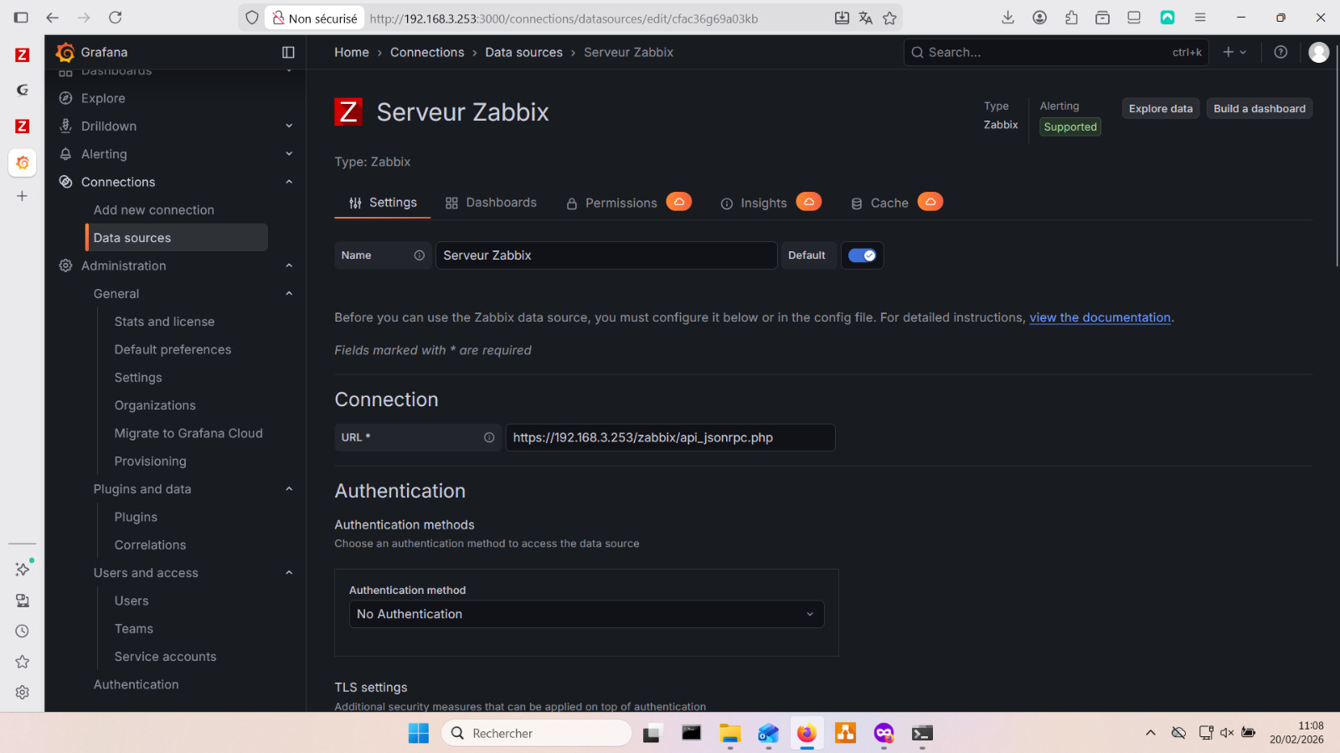Open the Firefox hamburger menu

[x=1199, y=18]
